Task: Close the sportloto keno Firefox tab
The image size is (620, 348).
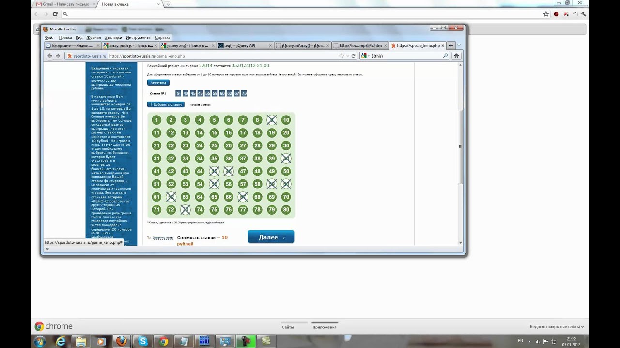Action: point(443,46)
